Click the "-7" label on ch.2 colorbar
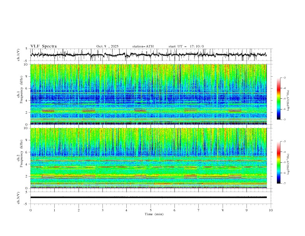 [x=284, y=184]
